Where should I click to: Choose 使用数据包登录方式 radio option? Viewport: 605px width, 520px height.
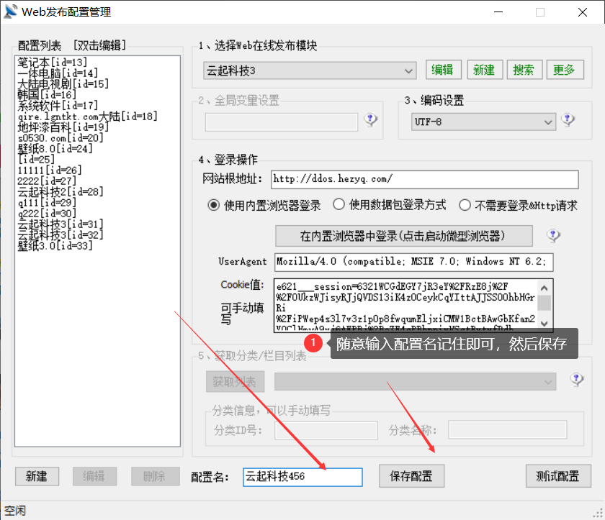click(x=338, y=205)
